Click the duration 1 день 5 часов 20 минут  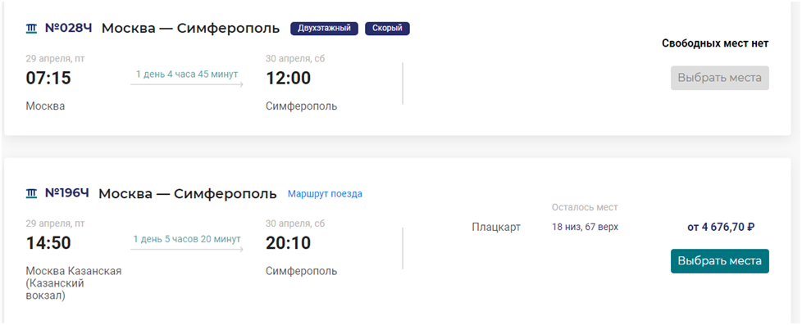(x=187, y=239)
